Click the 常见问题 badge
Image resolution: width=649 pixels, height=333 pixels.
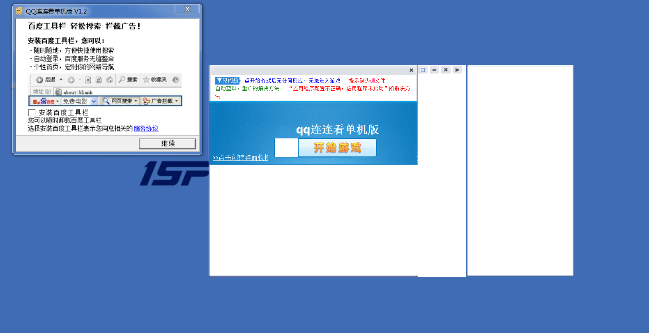point(227,80)
